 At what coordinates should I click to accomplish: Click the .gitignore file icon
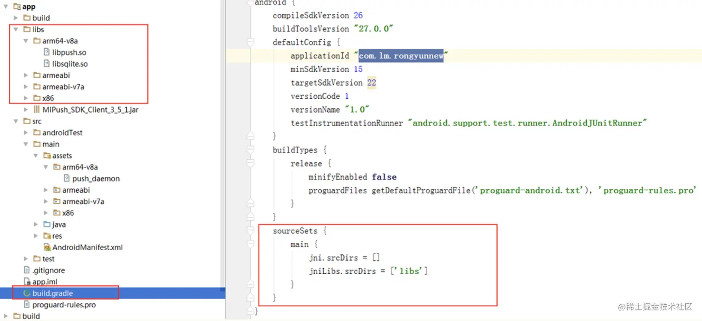point(26,270)
